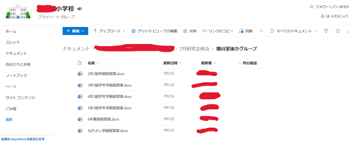Viewport: 349px width, 163px height.
Task: Sort by the 名前 column header
Action: (x=93, y=63)
